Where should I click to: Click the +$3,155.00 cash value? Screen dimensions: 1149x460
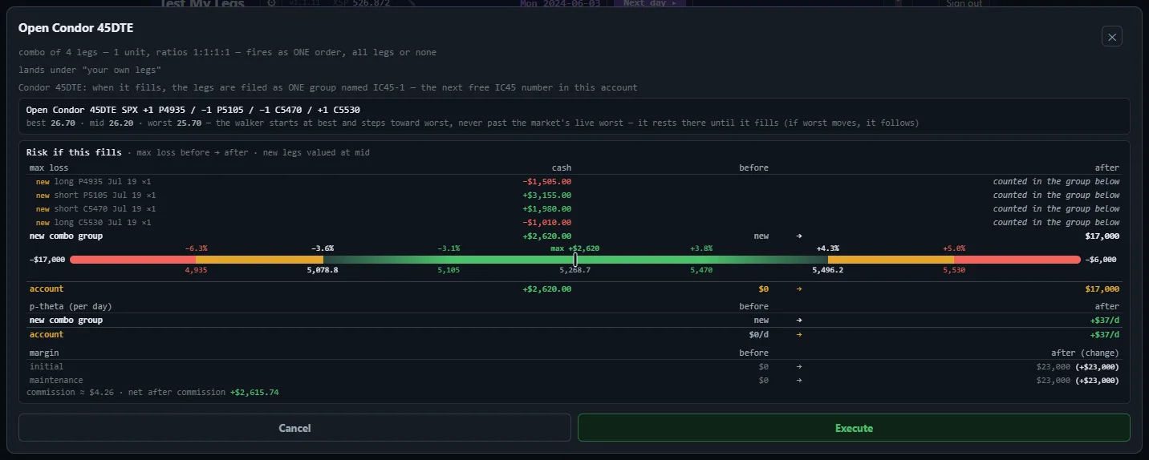tap(546, 195)
